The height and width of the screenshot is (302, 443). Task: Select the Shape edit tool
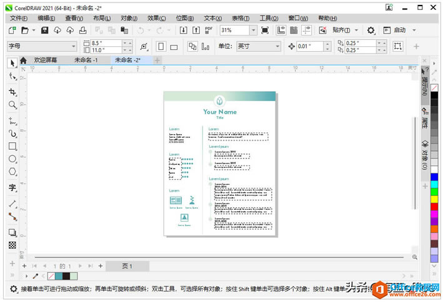pos(12,76)
